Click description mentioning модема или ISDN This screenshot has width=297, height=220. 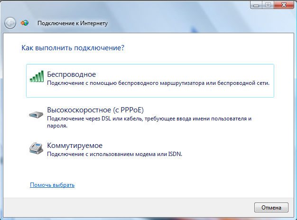point(115,154)
